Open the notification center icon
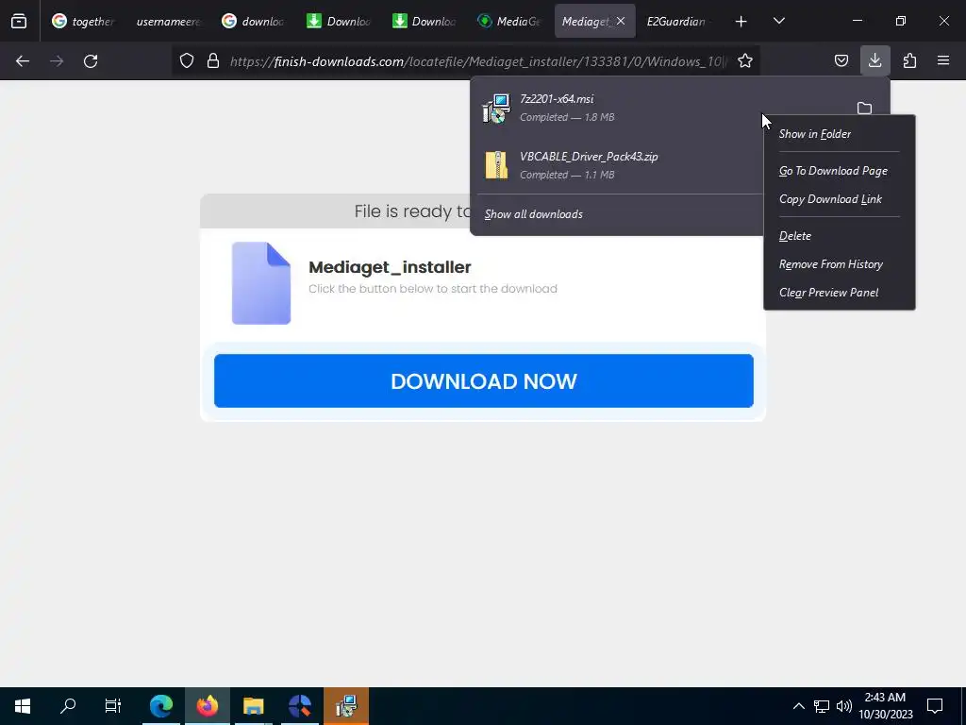The image size is (966, 725). pos(935,706)
